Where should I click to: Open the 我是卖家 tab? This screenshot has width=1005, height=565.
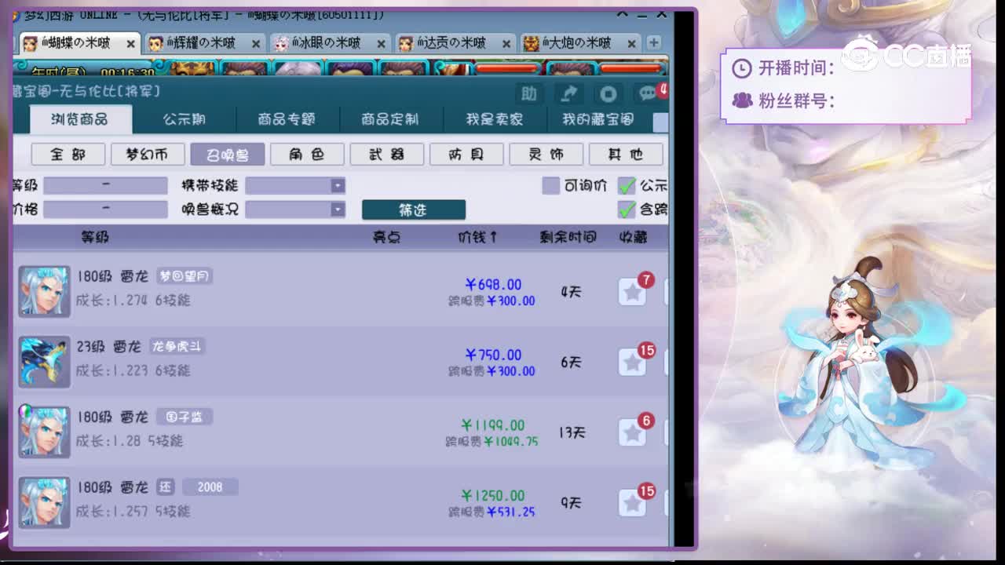(494, 119)
